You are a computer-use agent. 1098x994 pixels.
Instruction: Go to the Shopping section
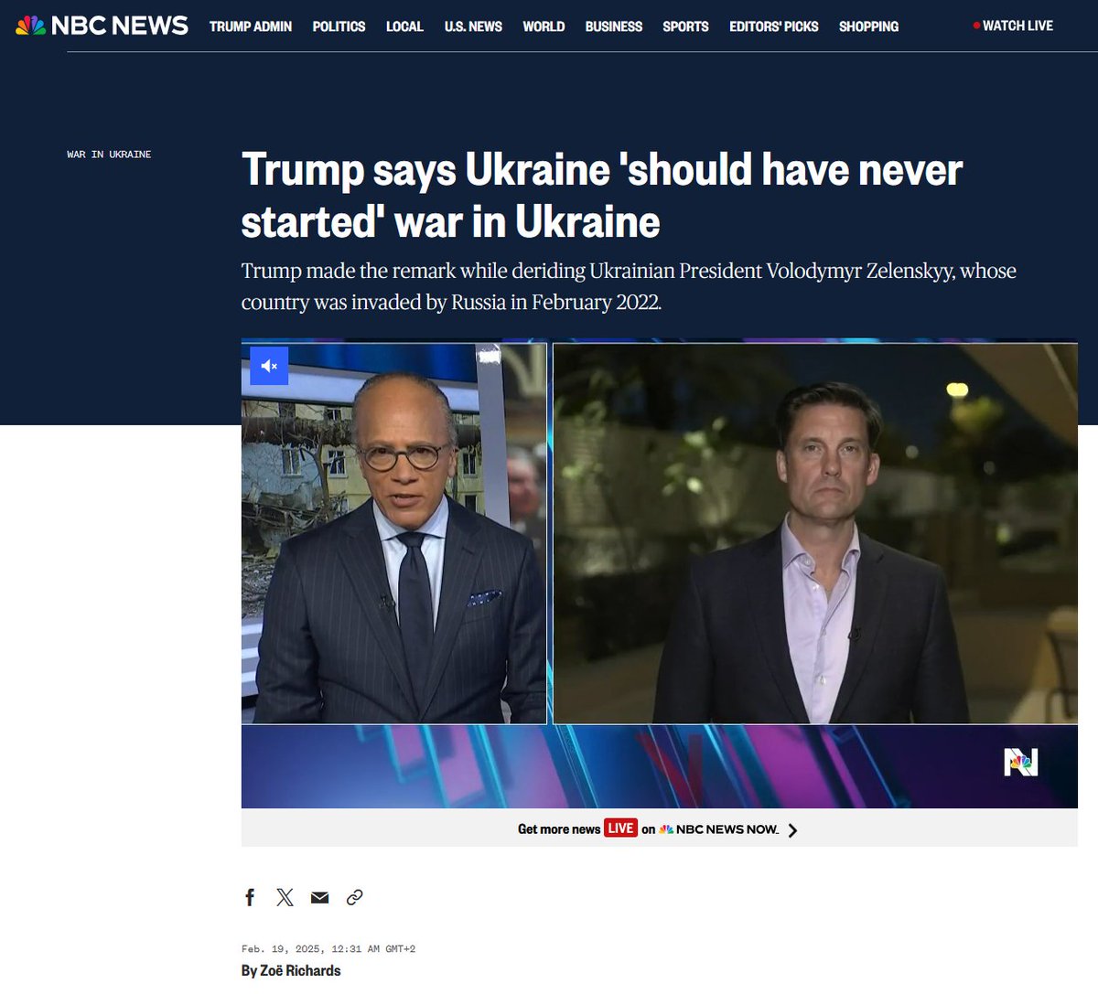[868, 27]
